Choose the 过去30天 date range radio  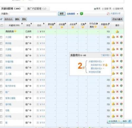tap(114, 9)
